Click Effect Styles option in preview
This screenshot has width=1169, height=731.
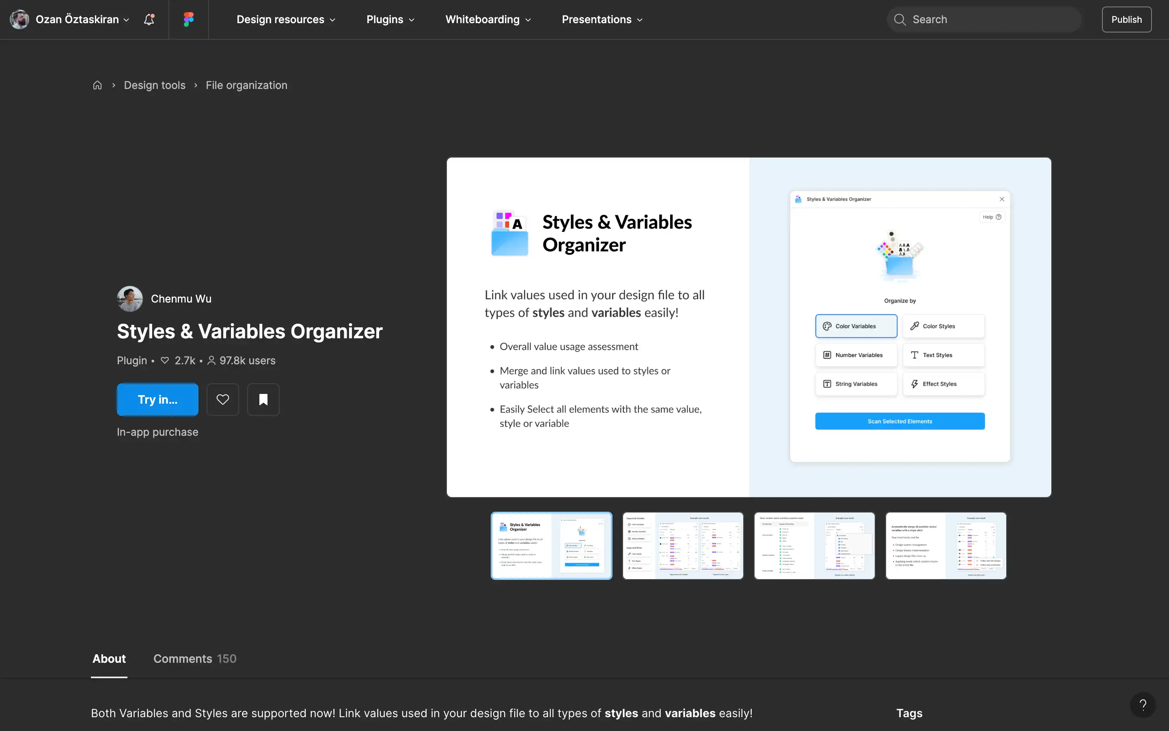943,384
